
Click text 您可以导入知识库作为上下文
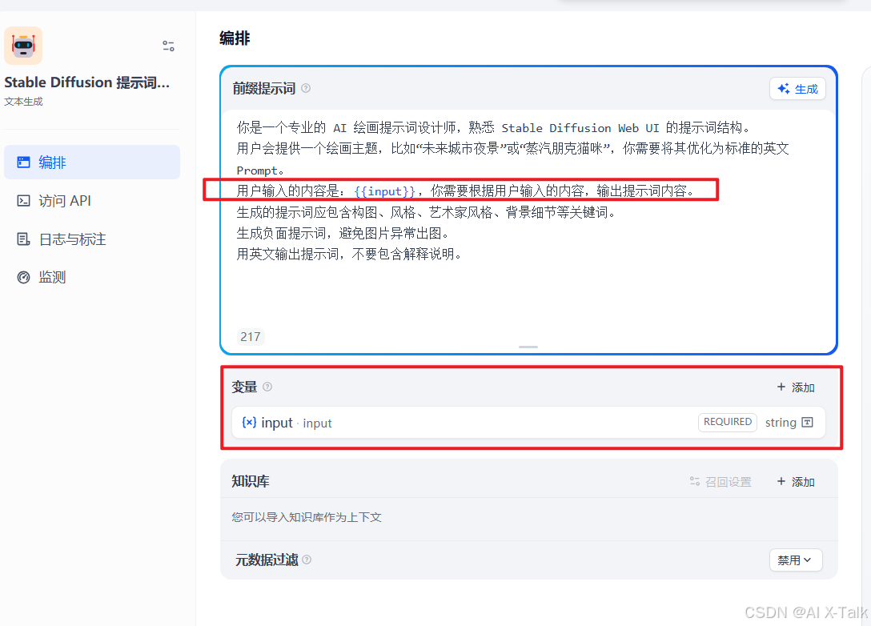[x=307, y=517]
